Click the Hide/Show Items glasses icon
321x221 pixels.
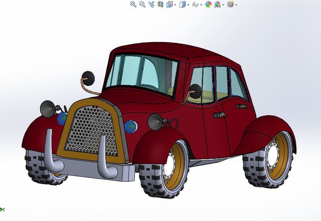[195, 4]
